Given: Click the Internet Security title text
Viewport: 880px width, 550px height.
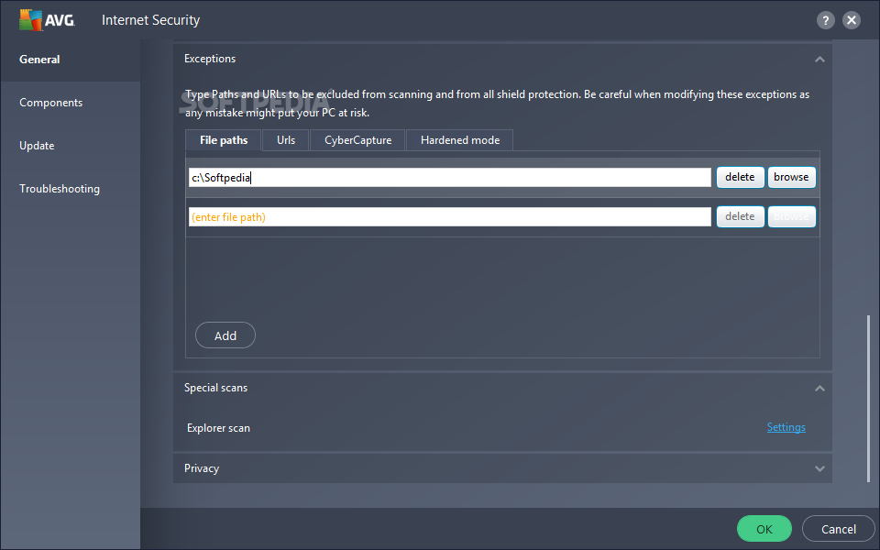Looking at the screenshot, I should pyautogui.click(x=150, y=20).
